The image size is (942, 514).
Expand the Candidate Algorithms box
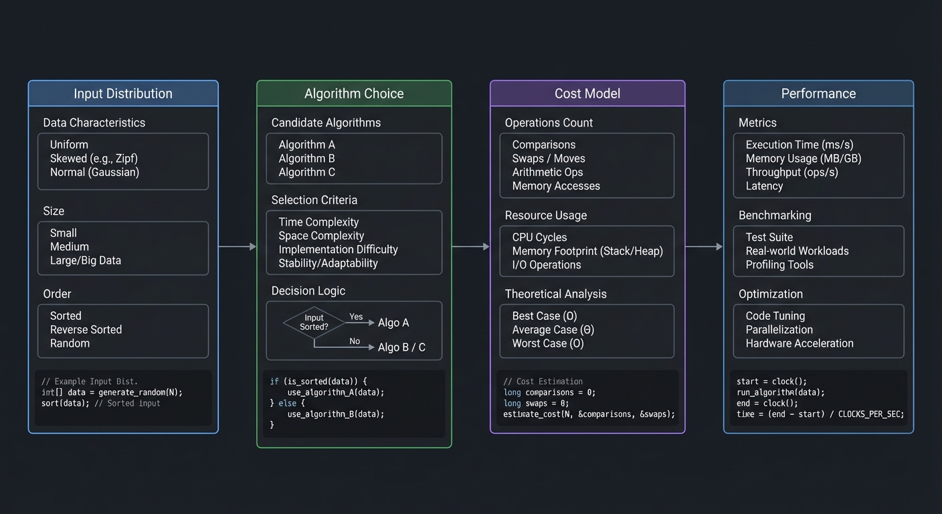click(354, 159)
